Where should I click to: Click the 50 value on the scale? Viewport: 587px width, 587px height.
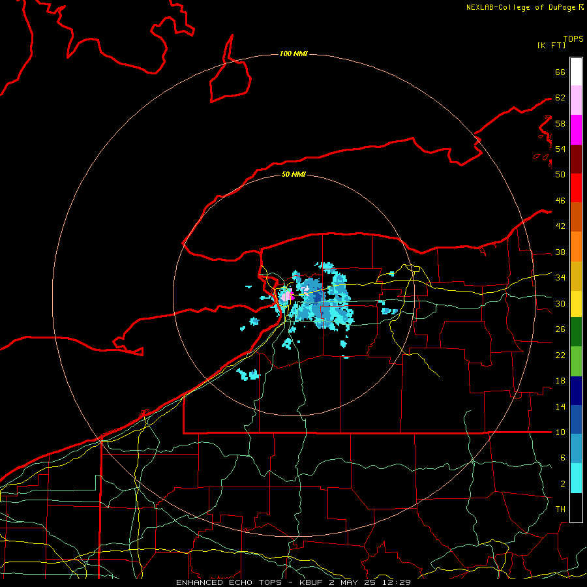click(560, 174)
